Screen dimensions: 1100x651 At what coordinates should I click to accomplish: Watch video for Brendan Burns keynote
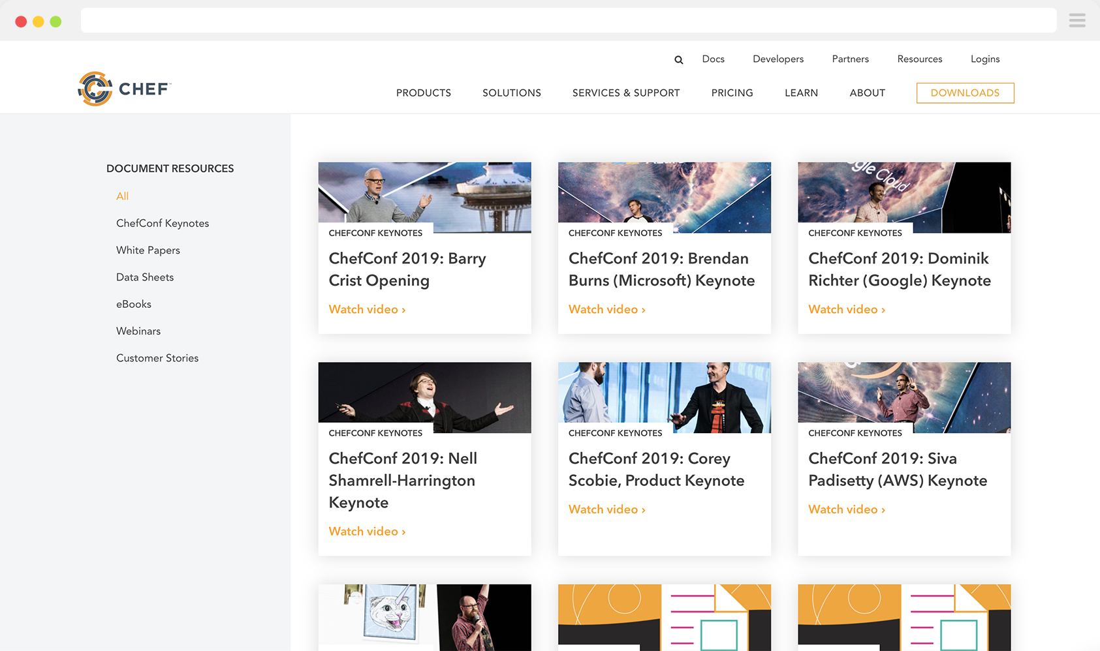coord(606,309)
